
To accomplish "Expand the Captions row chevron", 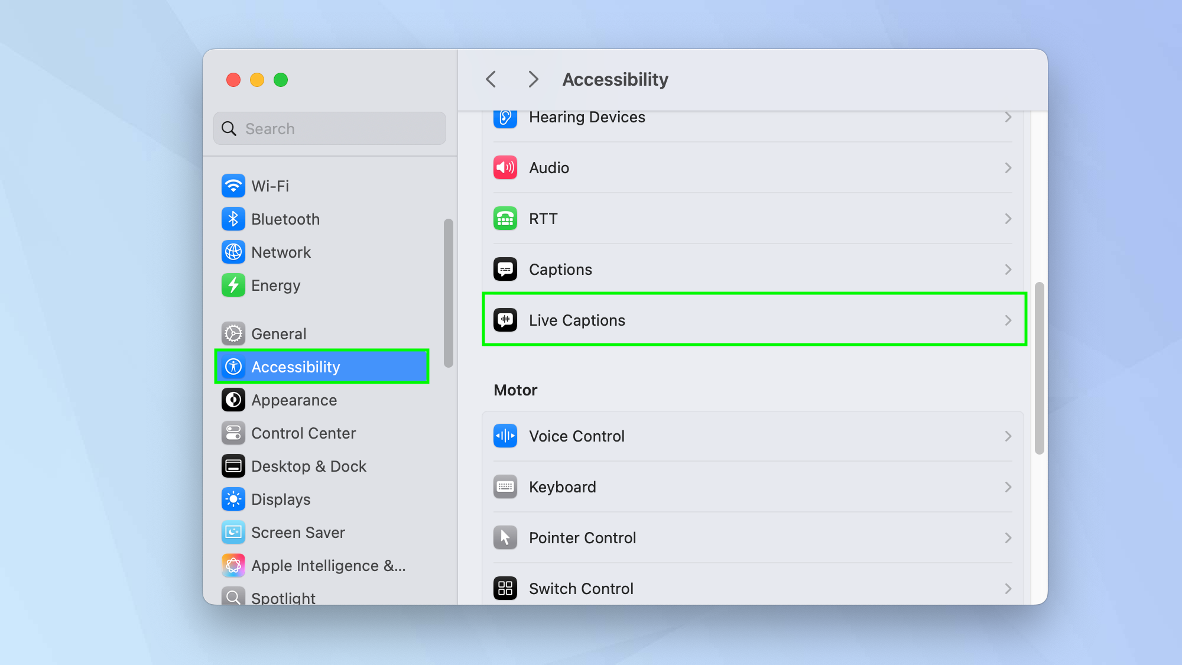I will coord(1008,270).
